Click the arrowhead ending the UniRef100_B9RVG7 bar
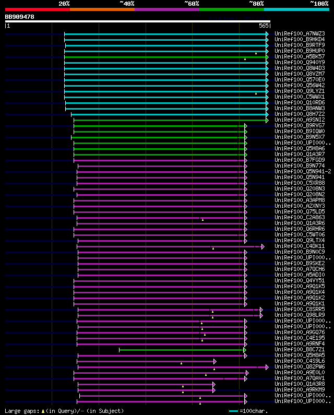 246,126
